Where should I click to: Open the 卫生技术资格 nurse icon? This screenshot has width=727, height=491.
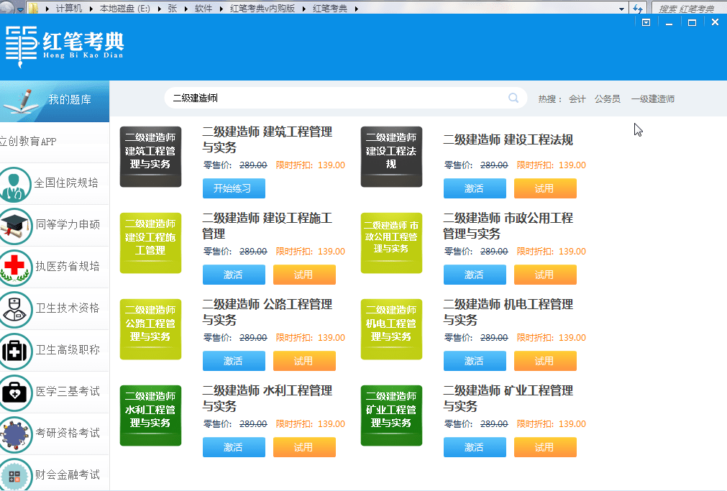[15, 309]
